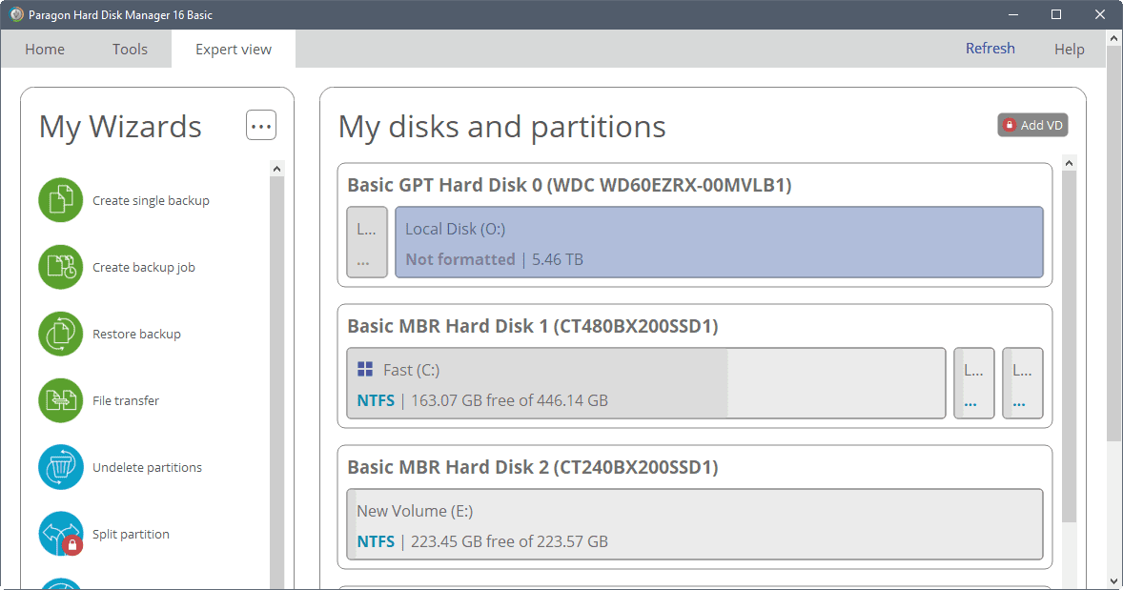Select the Local Disk (O:) partition
Screen dimensions: 1123x590
click(x=719, y=242)
